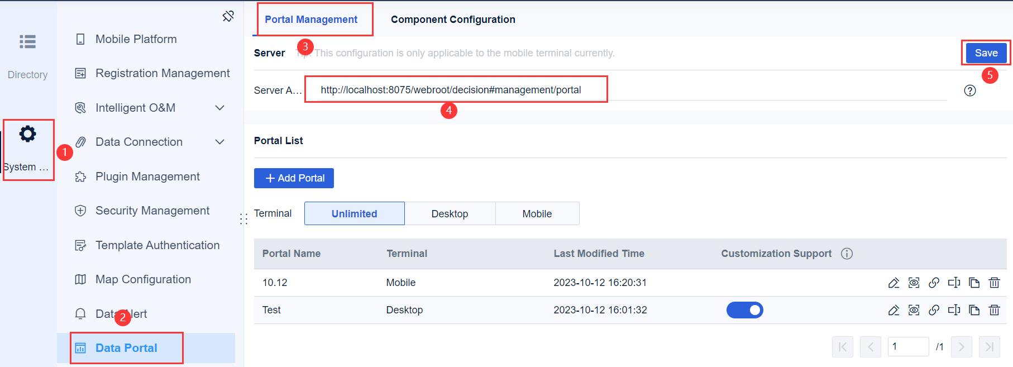Click the Terminal column header
This screenshot has width=1013, height=367.
coord(407,254)
